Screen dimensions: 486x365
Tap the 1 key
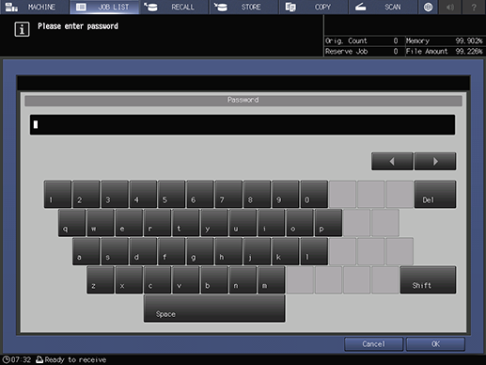57,194
